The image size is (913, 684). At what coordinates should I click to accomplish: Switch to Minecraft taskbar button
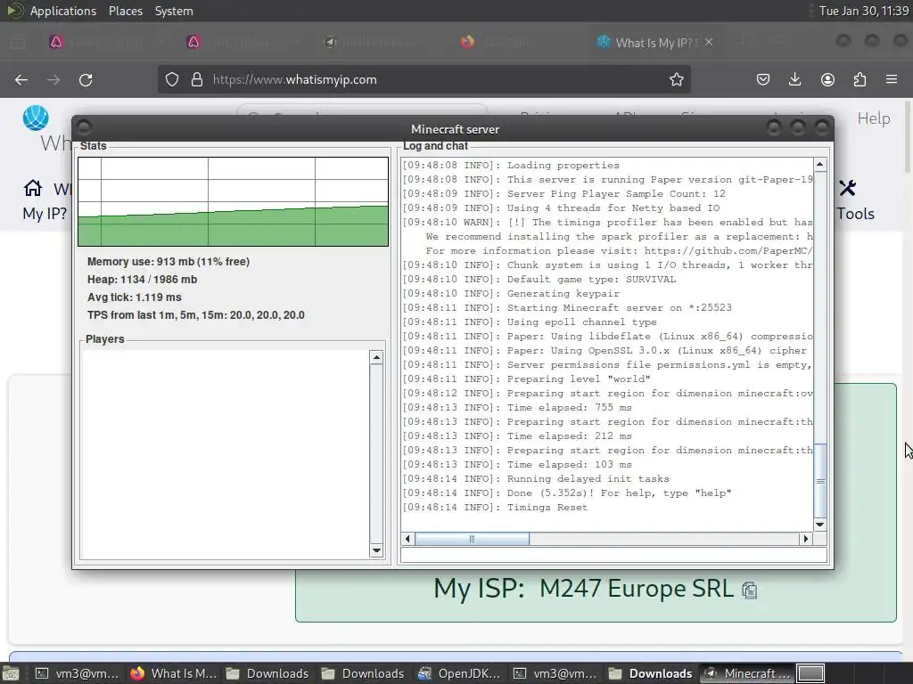tap(746, 673)
